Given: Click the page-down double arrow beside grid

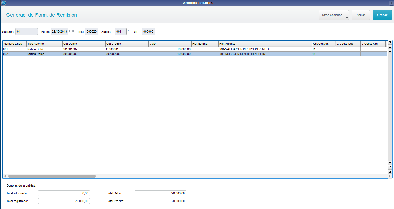Looking at the screenshot, I should click(x=390, y=167).
